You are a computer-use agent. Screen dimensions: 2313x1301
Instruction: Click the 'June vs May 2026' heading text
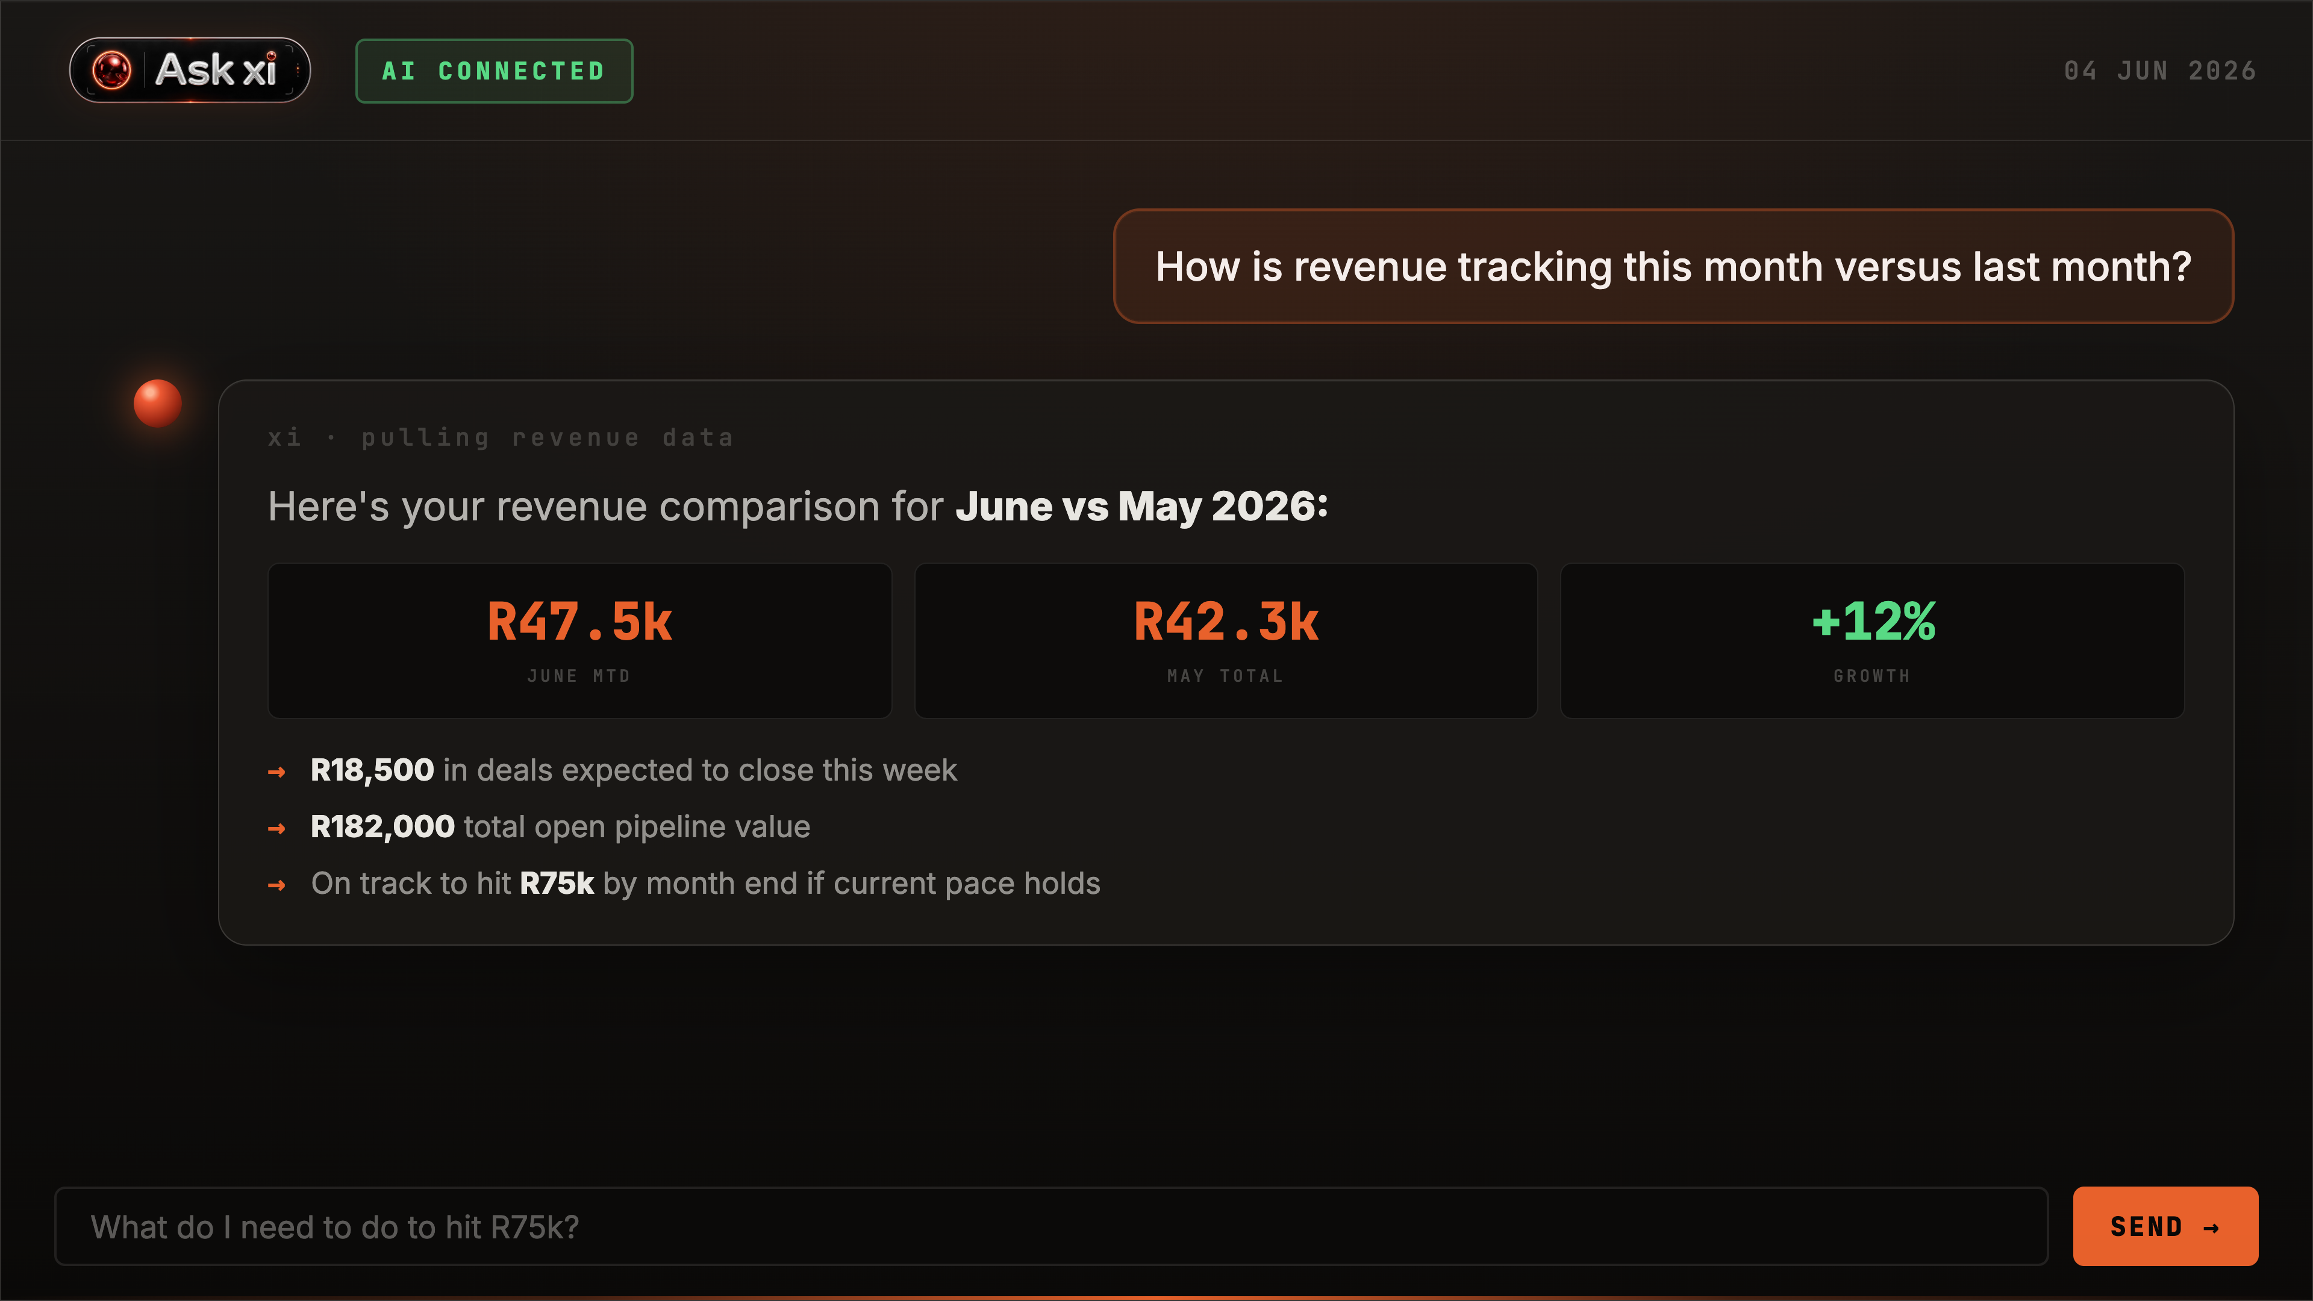(1141, 507)
